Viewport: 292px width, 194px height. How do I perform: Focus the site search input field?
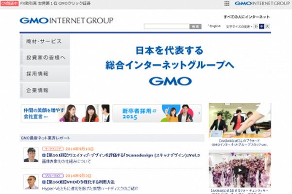point(167,26)
